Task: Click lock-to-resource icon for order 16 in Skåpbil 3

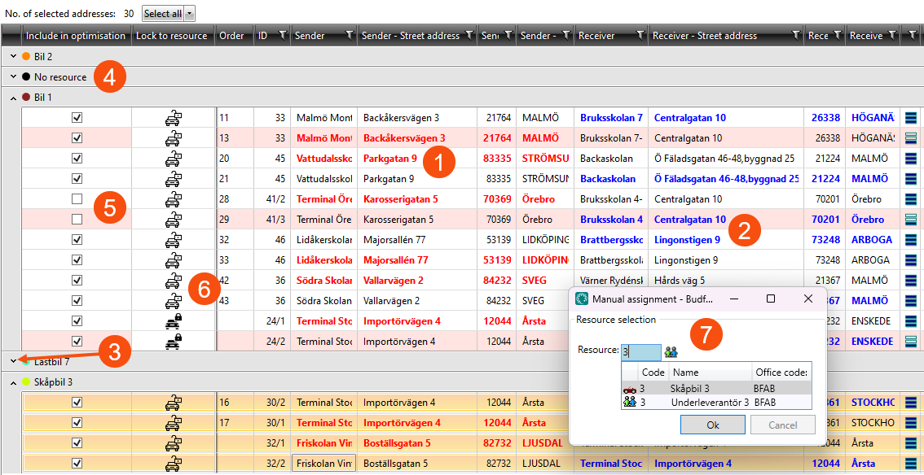Action: click(x=173, y=403)
